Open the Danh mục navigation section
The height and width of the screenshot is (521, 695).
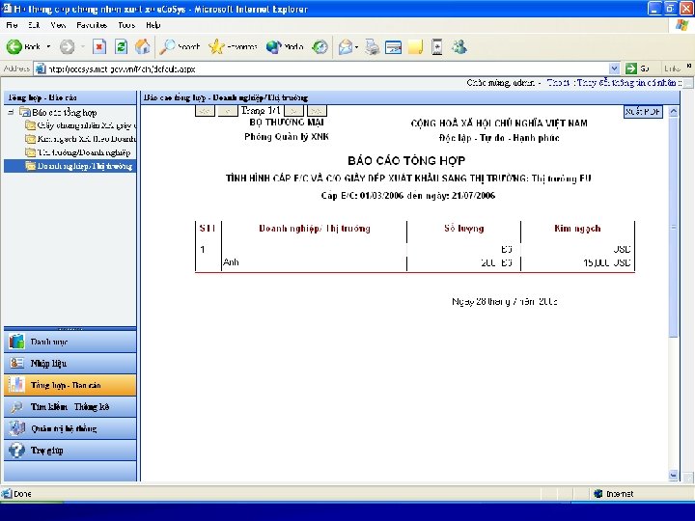[x=70, y=342]
